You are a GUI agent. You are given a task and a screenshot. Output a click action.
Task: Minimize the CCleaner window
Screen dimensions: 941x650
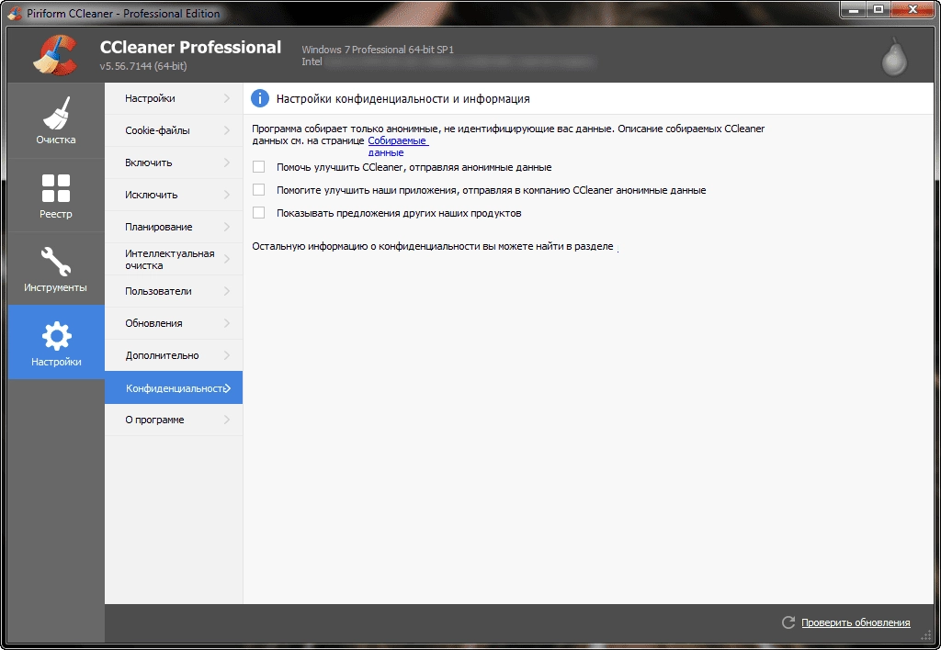pyautogui.click(x=854, y=9)
